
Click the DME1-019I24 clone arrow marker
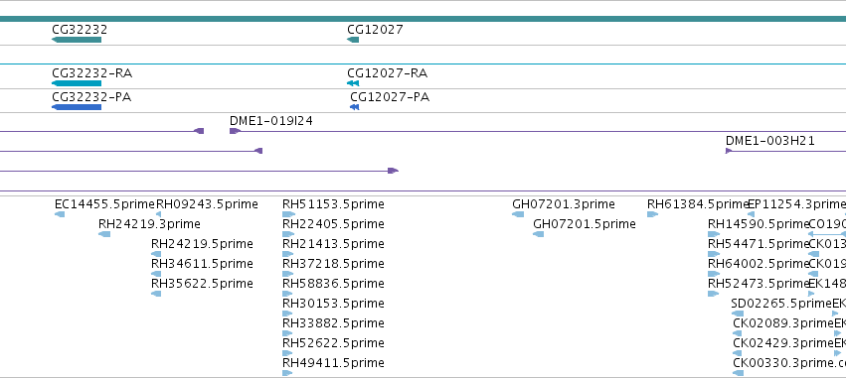coord(236,131)
